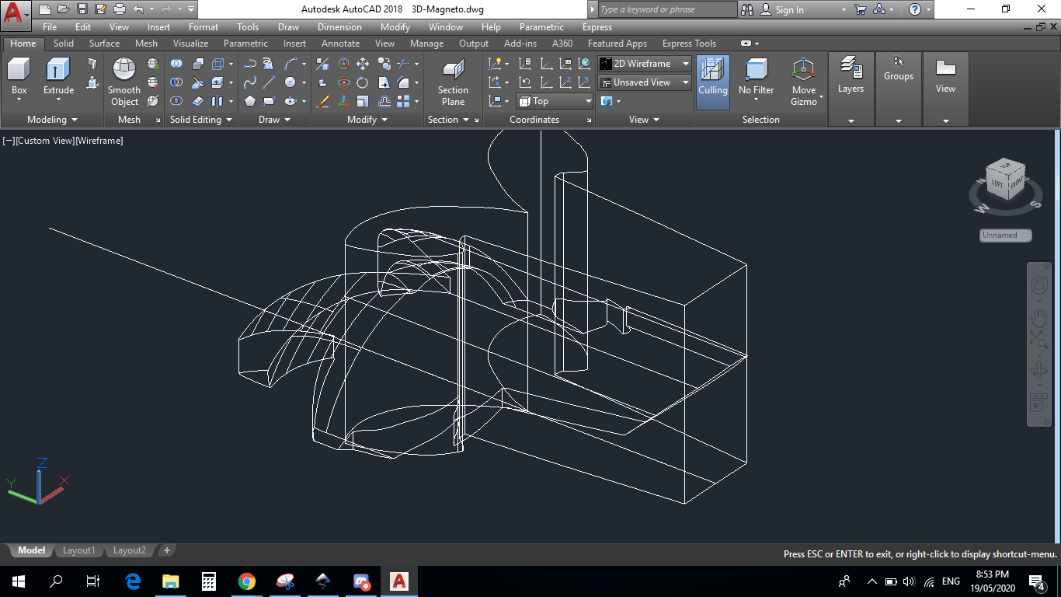The width and height of the screenshot is (1061, 597).
Task: Expand the Draw panel
Action: (x=274, y=120)
